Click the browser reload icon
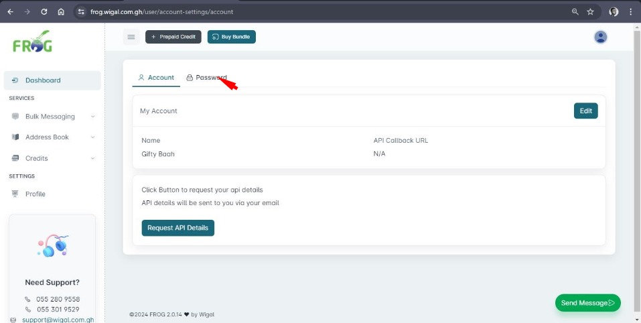The height and width of the screenshot is (323, 641). (x=44, y=11)
